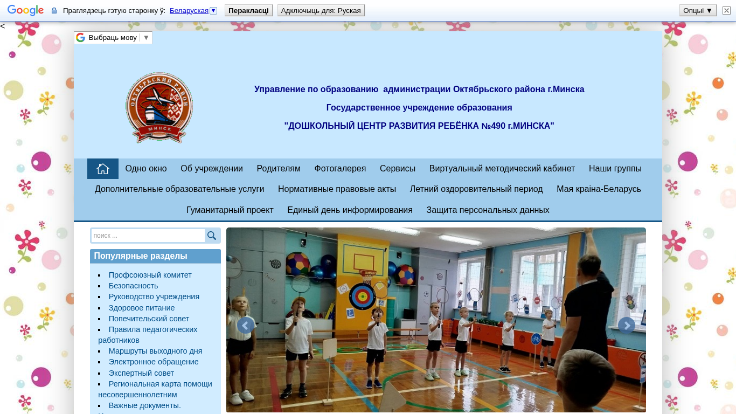
Task: Open Экспертный совет link
Action: coord(141,373)
